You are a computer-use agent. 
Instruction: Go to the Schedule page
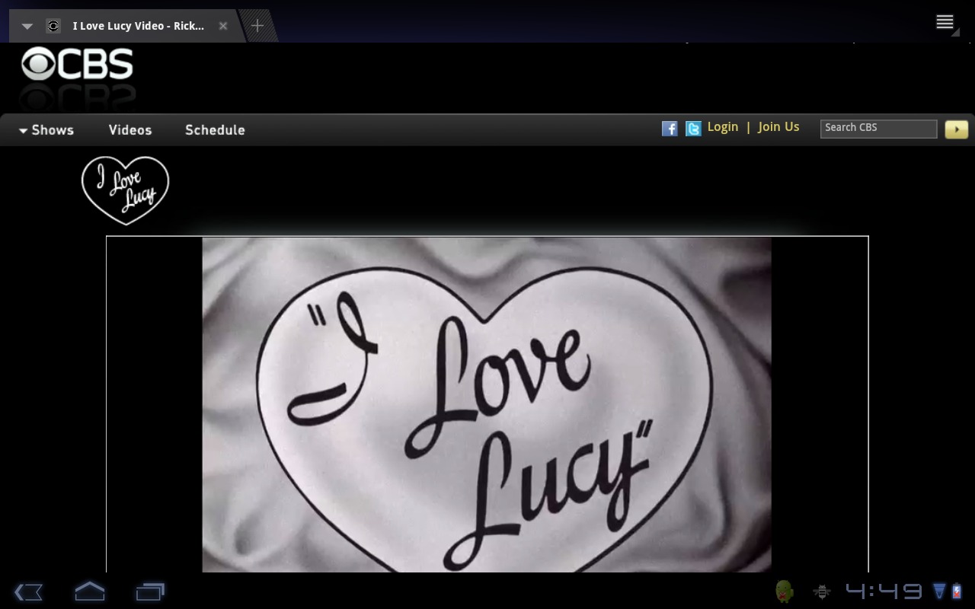coord(215,130)
